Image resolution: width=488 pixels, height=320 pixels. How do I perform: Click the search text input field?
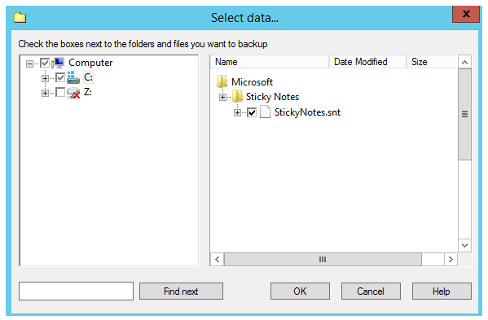point(77,291)
